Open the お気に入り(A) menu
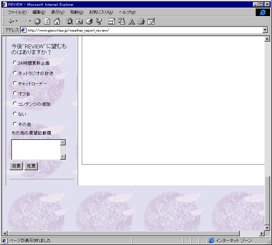272x245 pixels. click(x=101, y=12)
